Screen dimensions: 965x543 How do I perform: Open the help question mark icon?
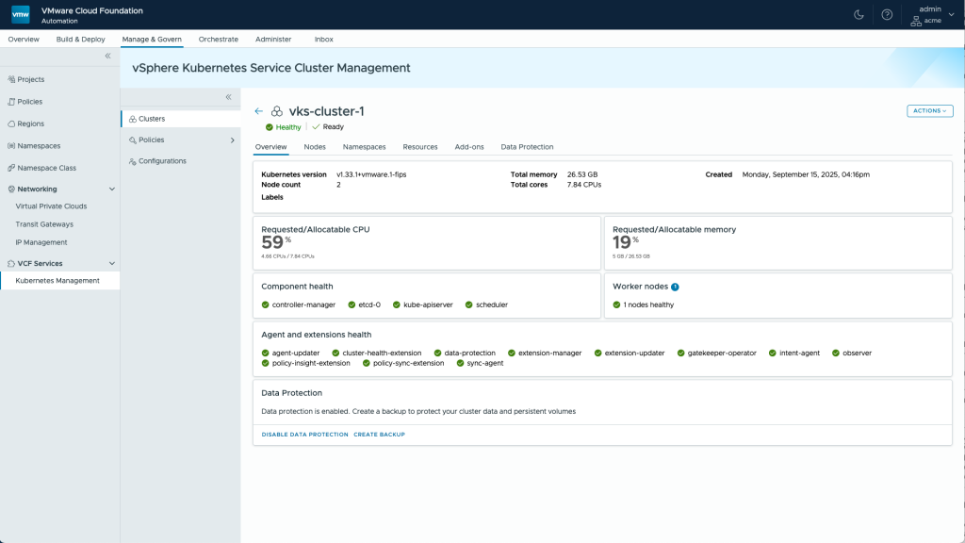[887, 15]
